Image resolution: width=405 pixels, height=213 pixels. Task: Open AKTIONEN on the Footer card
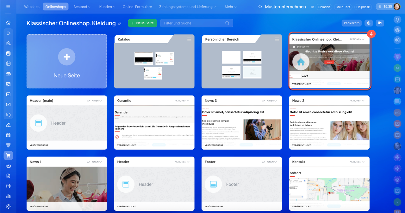[x=270, y=162]
